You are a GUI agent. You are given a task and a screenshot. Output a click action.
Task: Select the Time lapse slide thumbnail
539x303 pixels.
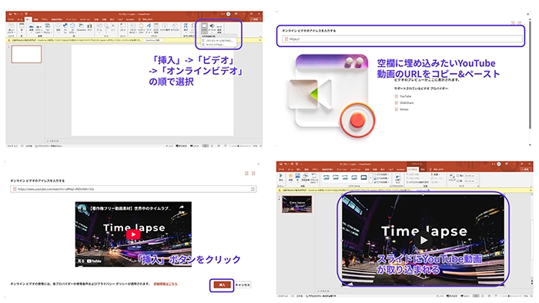(x=296, y=204)
